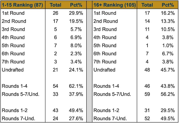Click the 5th Round label in the 1-15 Ranking table
Screen dimensions: 179x123
point(13,46)
